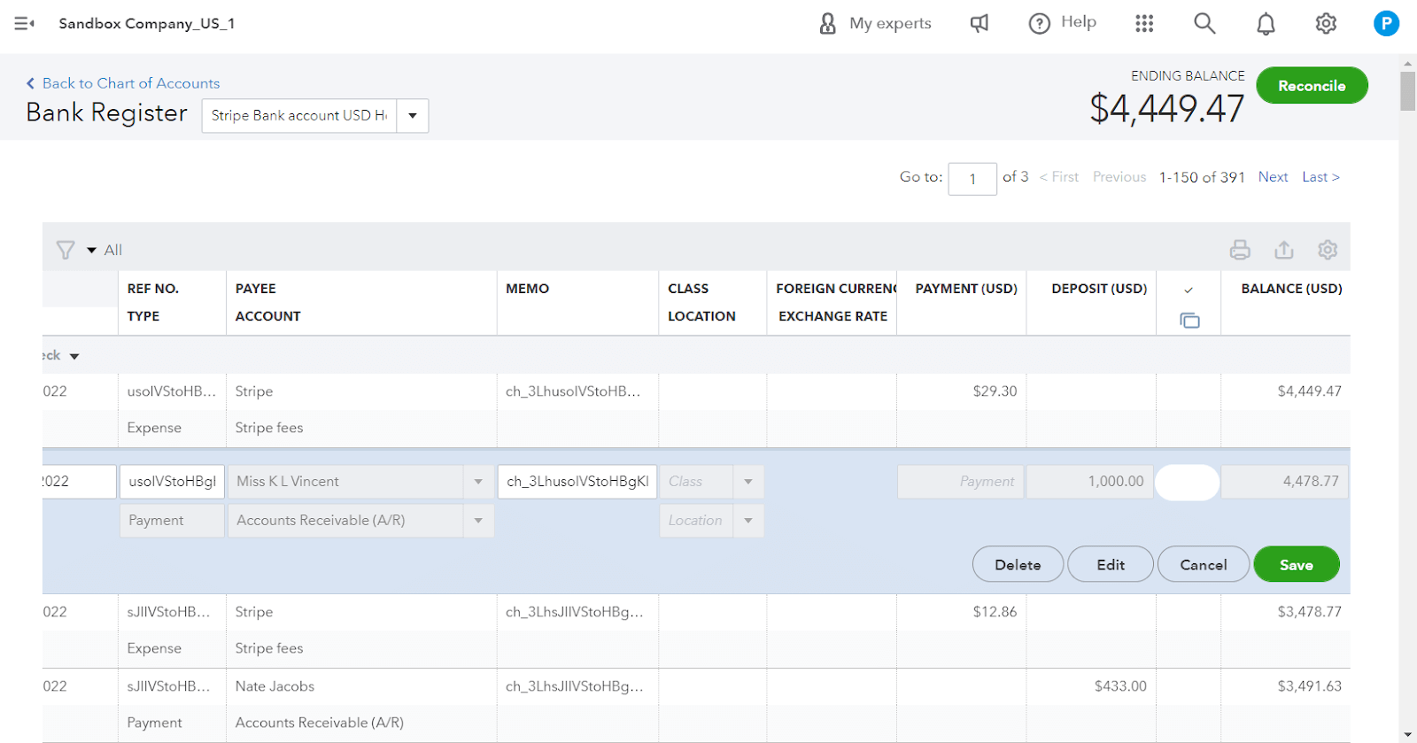Click the 1,000.00 deposit field
This screenshot has height=743, width=1417.
[x=1090, y=482]
